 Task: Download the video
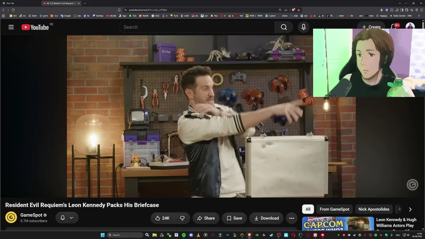point(266,218)
